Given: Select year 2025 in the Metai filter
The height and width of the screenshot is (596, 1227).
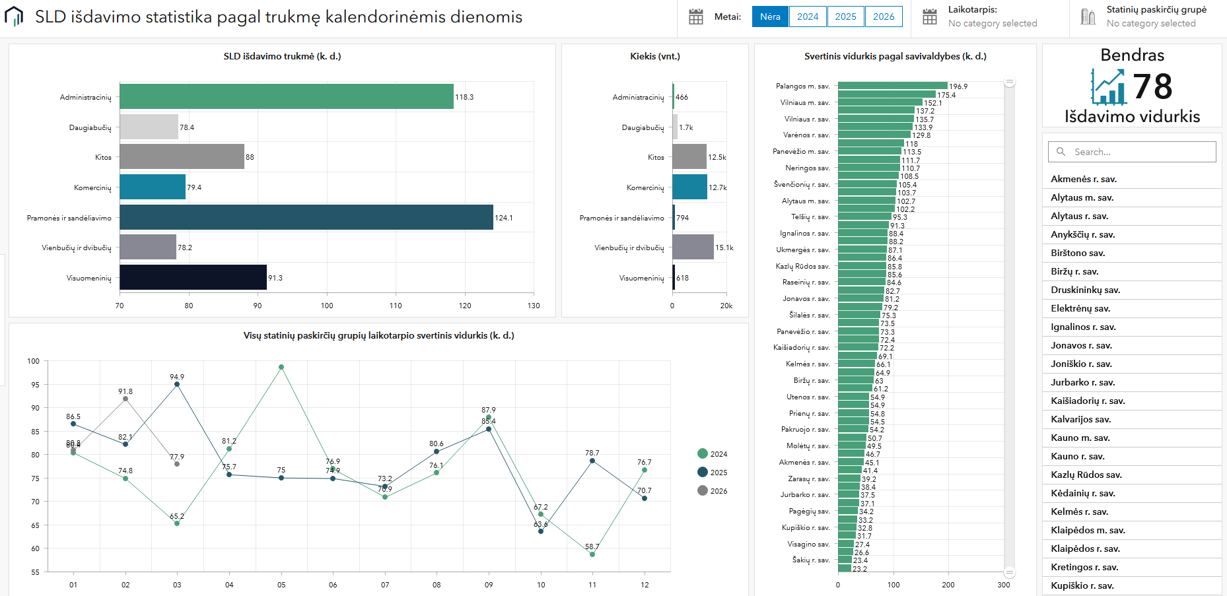Looking at the screenshot, I should (845, 17).
